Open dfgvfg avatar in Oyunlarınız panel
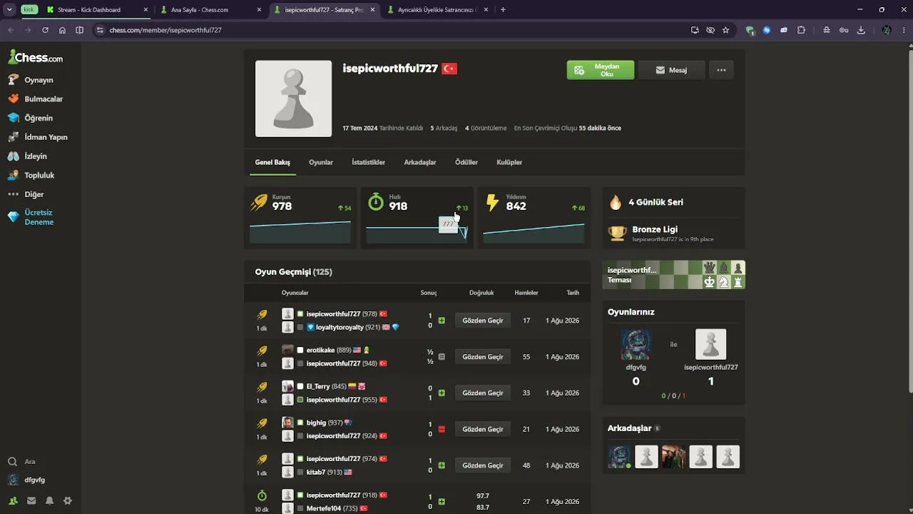913x514 pixels. click(636, 344)
